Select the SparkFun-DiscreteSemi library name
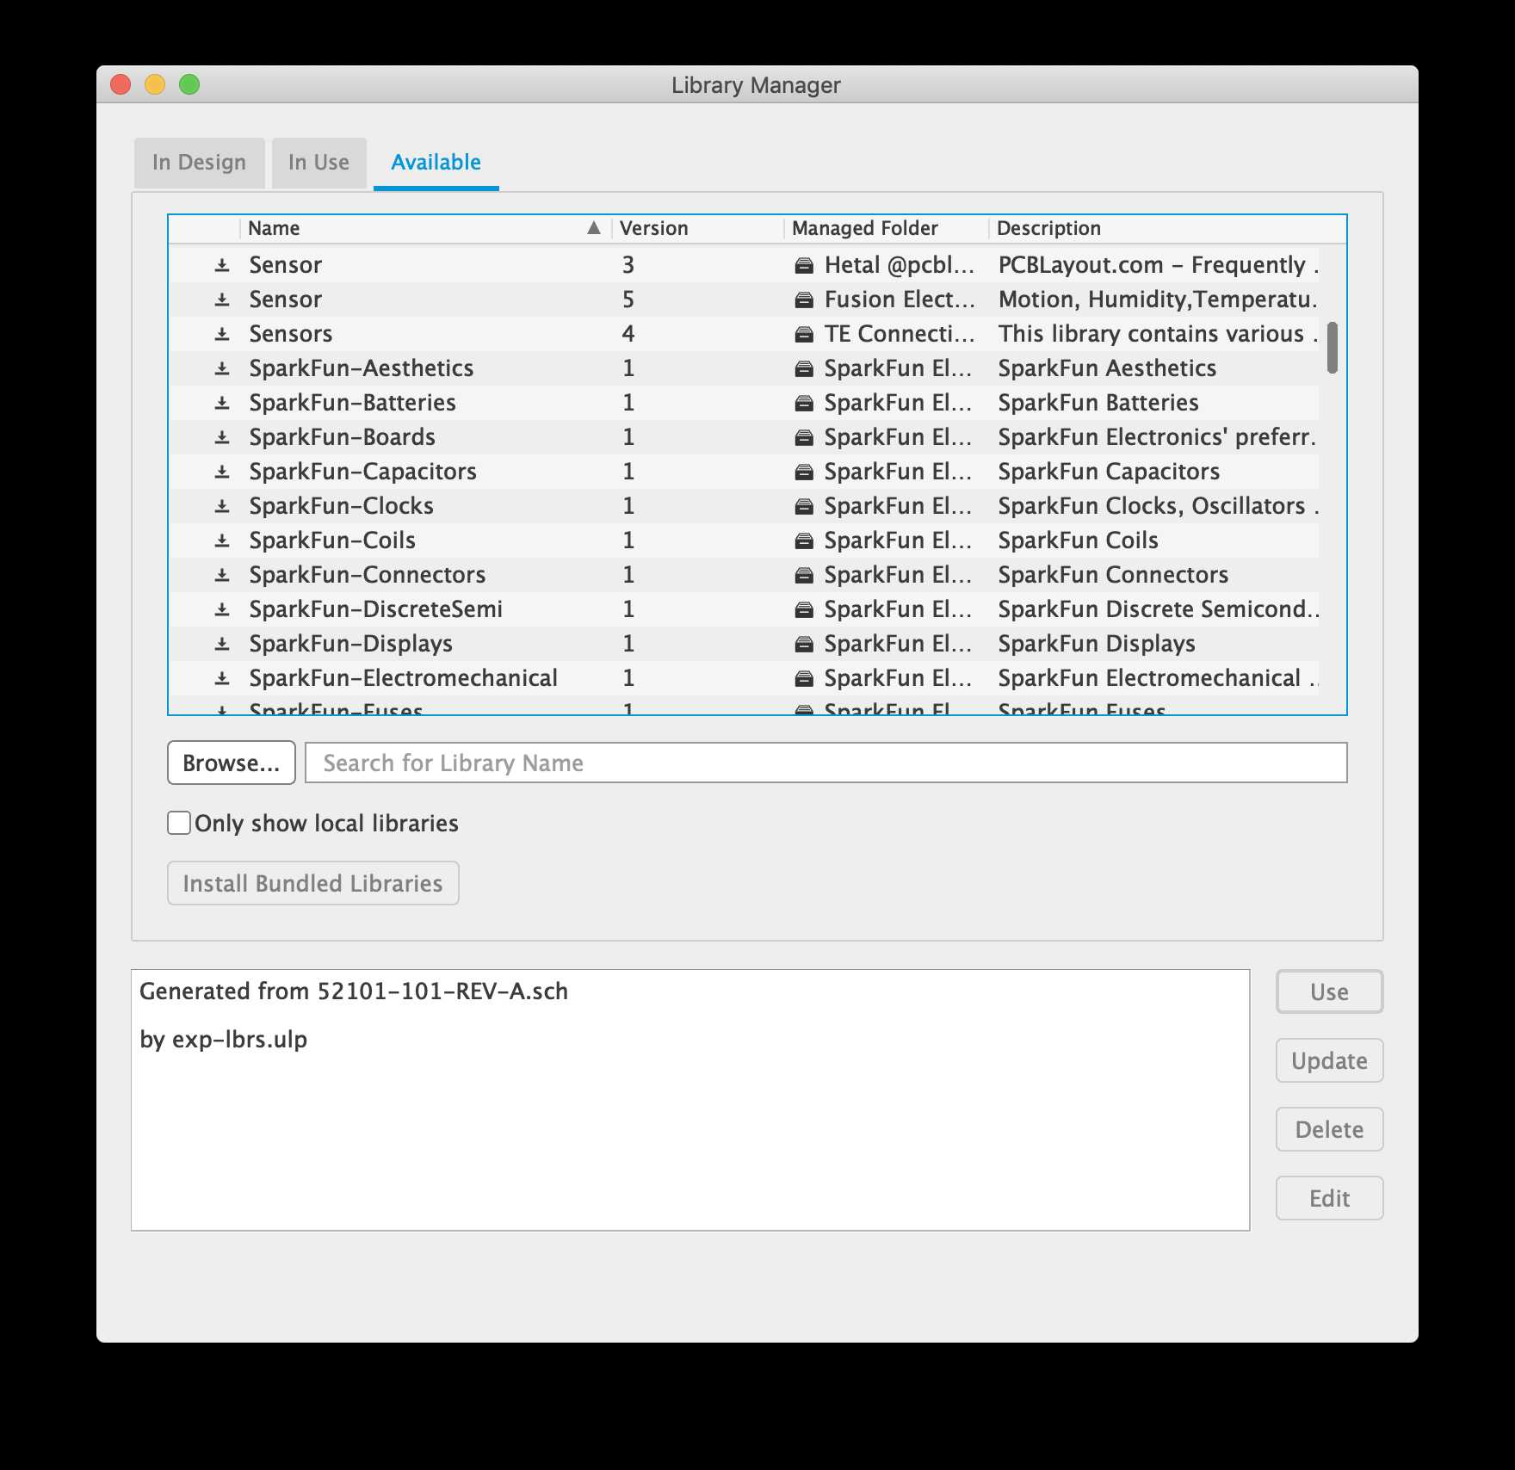Image resolution: width=1515 pixels, height=1470 pixels. (x=376, y=609)
